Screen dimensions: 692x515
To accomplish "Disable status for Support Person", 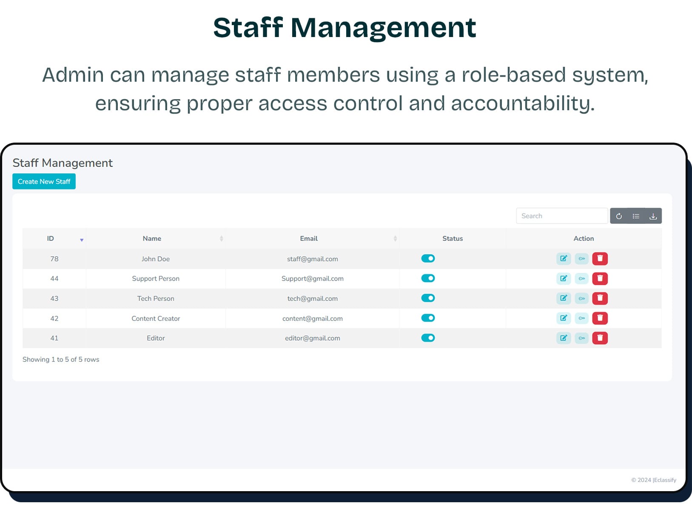I will (428, 278).
